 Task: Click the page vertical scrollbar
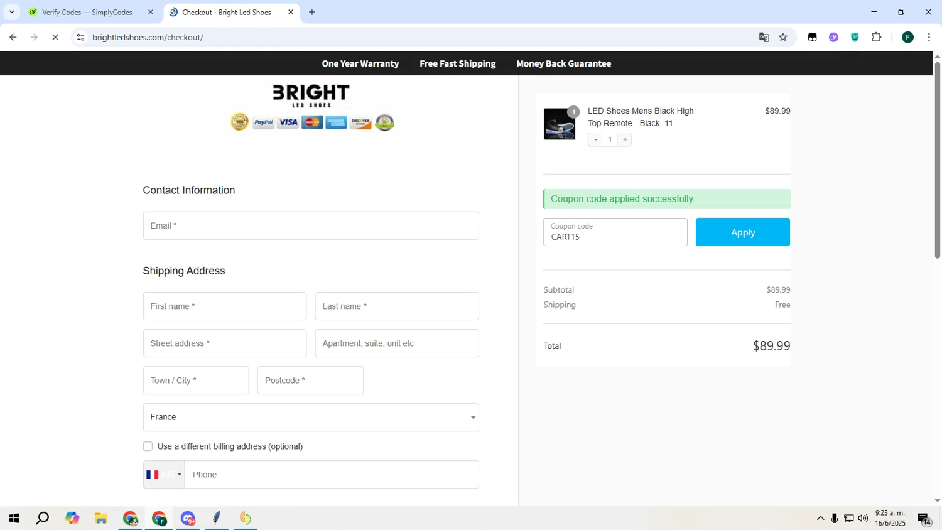pos(937,160)
